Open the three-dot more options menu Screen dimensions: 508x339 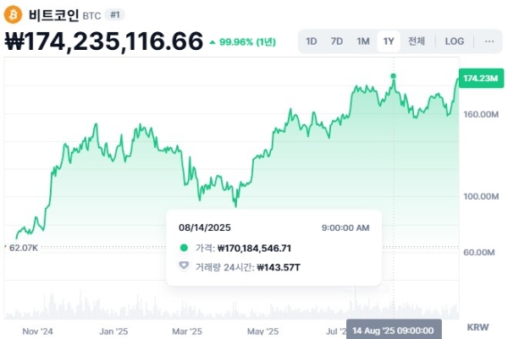(489, 41)
